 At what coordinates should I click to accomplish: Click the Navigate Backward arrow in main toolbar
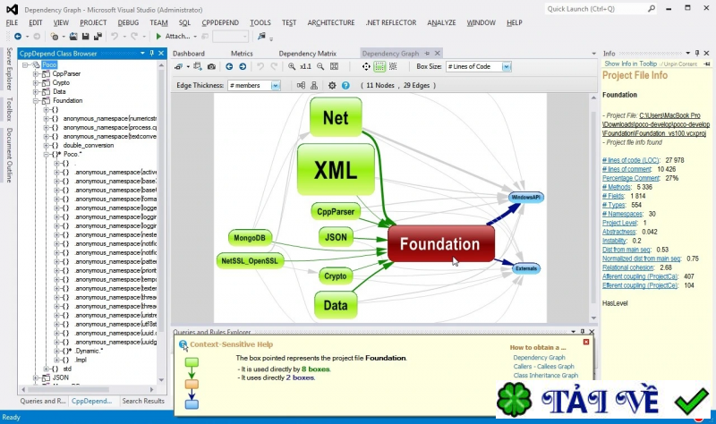pyautogui.click(x=18, y=36)
